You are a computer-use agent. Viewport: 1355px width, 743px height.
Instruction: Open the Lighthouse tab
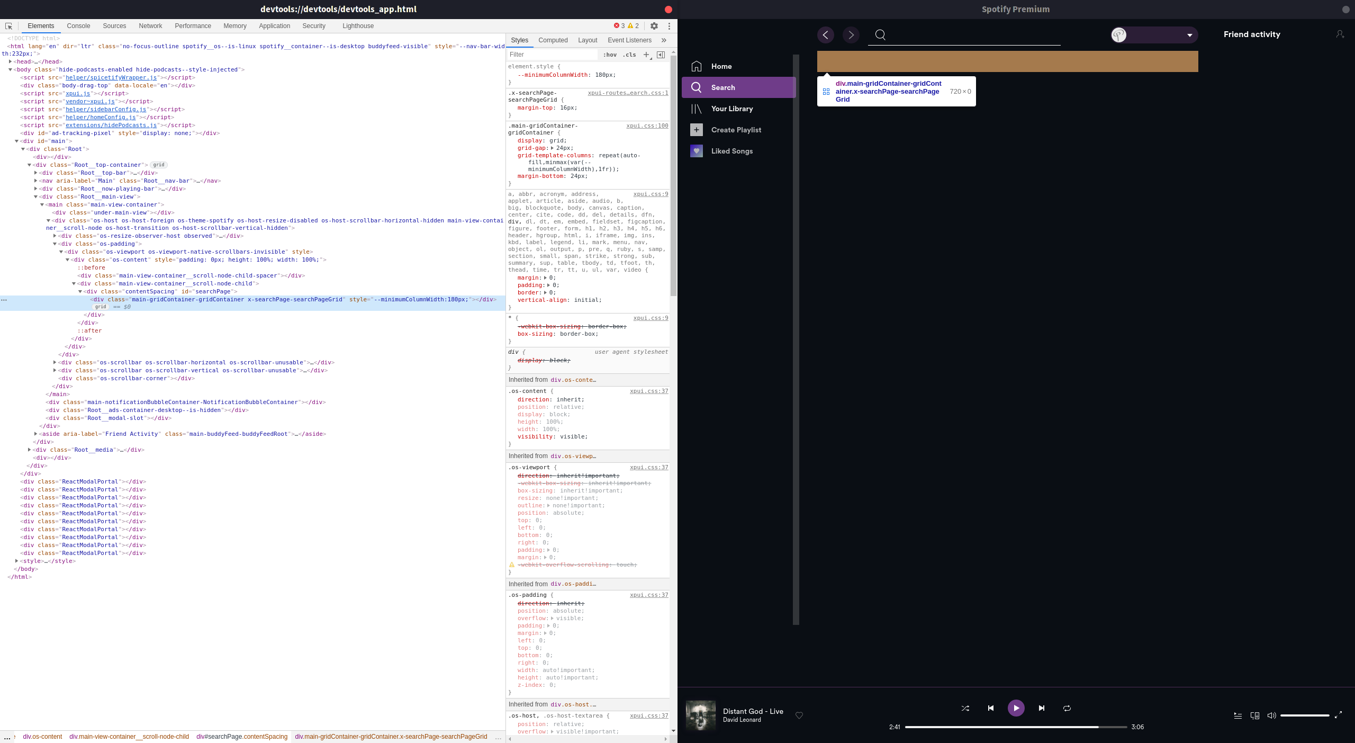tap(358, 26)
